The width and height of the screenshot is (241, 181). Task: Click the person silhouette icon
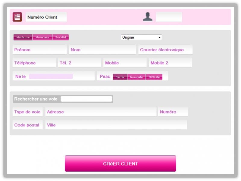(x=148, y=17)
